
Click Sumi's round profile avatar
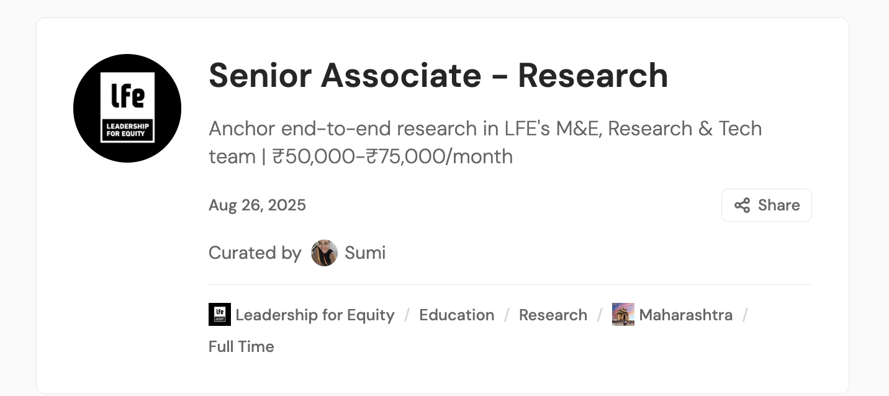tap(324, 253)
